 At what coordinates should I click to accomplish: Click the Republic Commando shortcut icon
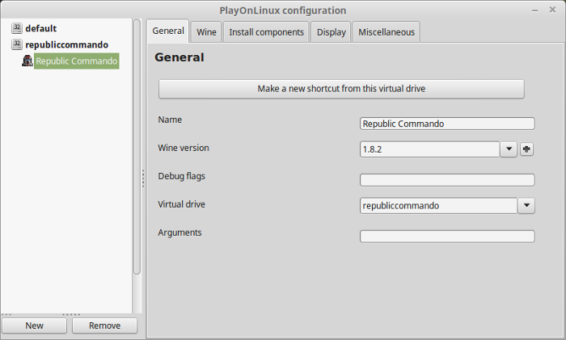coord(27,61)
